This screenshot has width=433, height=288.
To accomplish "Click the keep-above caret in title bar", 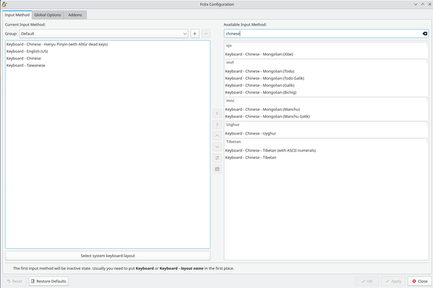I will tap(422, 4).
